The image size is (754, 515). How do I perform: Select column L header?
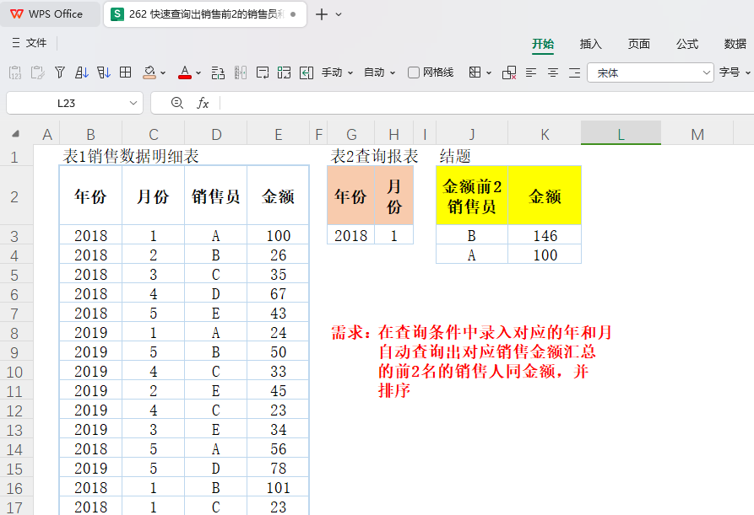click(x=621, y=134)
